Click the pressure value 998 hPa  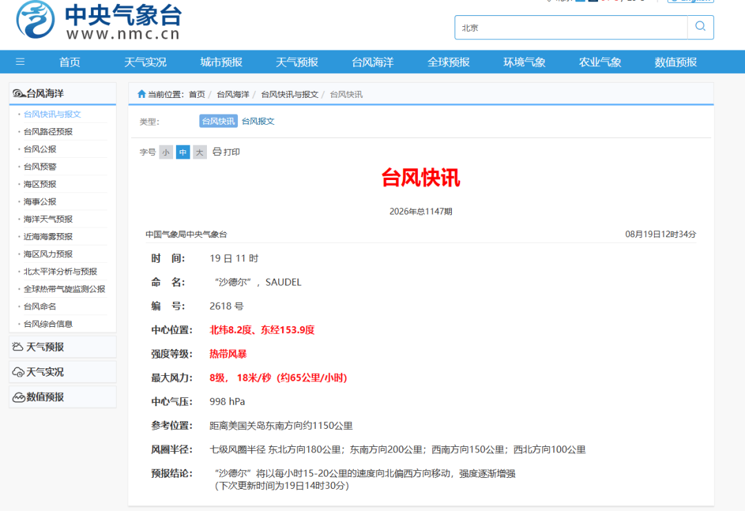227,402
